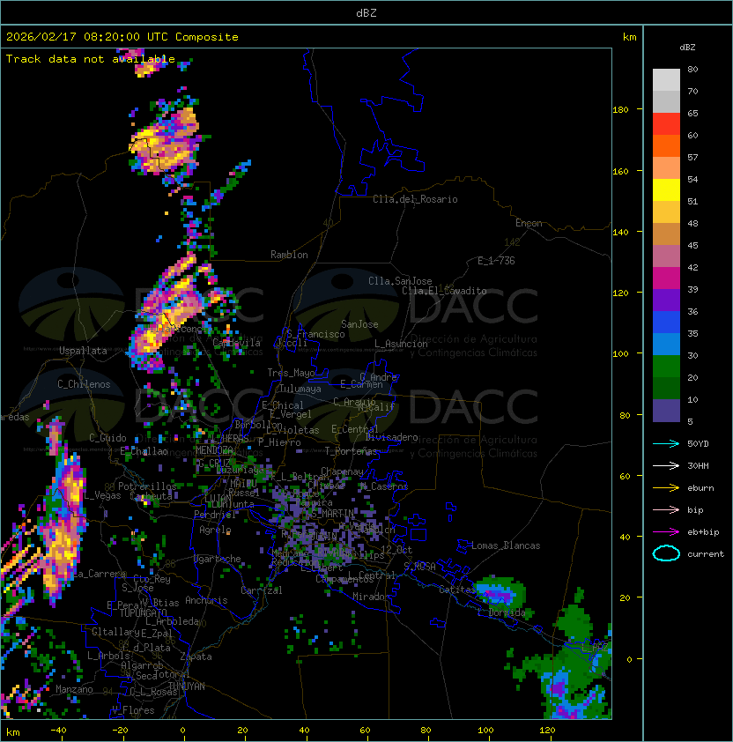This screenshot has height=742, width=733.
Task: Click the '120' tick on the horizontal km axis
Action: point(547,731)
